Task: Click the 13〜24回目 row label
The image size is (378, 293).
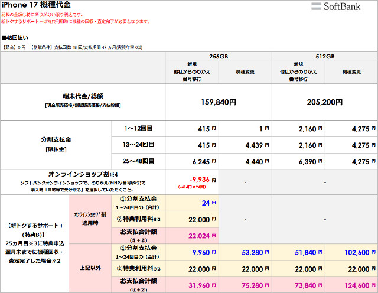Action: click(x=139, y=144)
